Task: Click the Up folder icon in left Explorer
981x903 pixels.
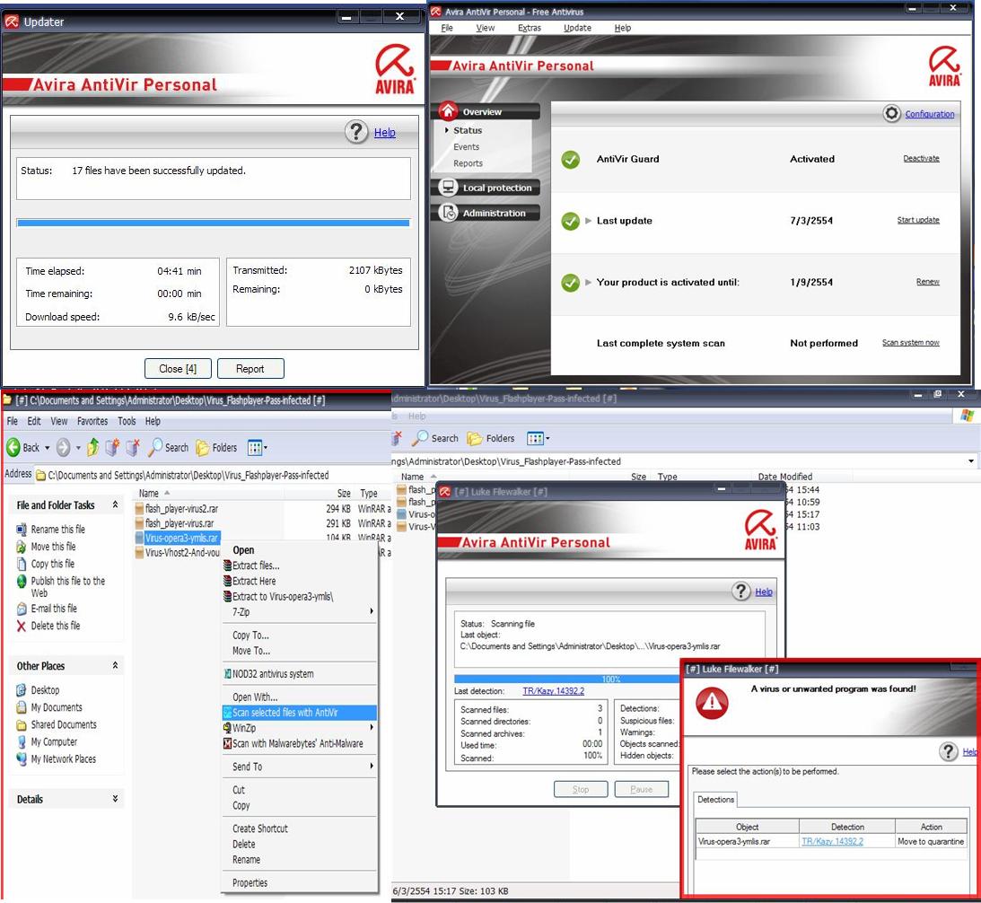Action: [x=92, y=447]
